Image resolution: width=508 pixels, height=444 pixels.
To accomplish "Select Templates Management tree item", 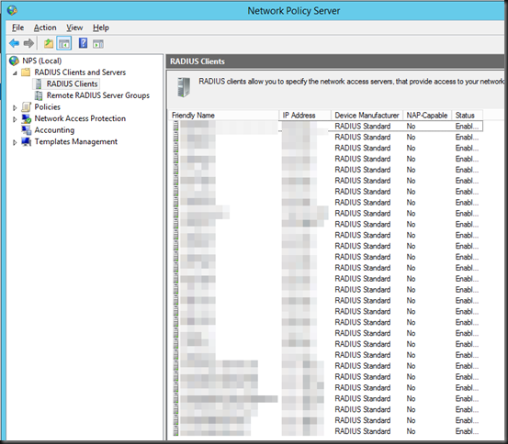I will tap(76, 142).
